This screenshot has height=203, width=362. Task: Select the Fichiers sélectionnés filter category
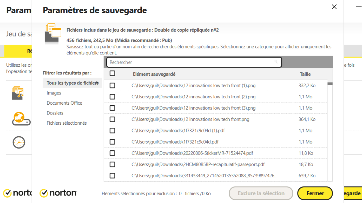(x=67, y=123)
